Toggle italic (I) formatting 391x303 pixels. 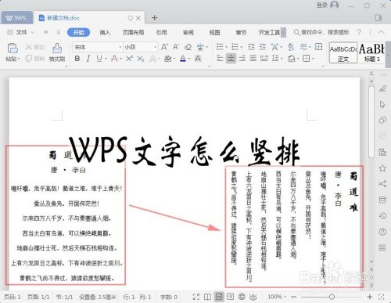click(88, 58)
